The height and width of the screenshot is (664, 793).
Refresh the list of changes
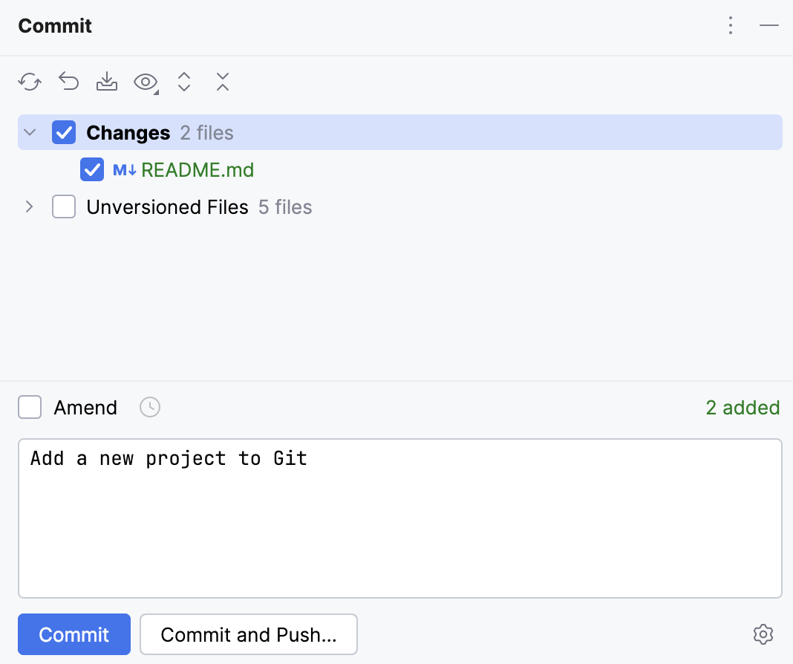tap(30, 82)
